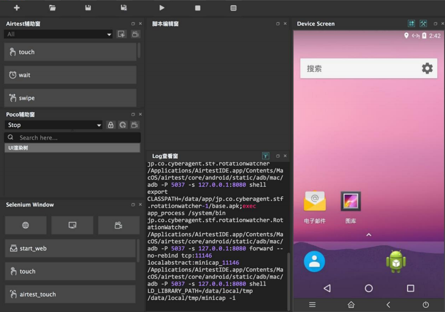445x312 pixels.
Task: Open the Airtest 'All' filter dropdown
Action: tap(58, 34)
